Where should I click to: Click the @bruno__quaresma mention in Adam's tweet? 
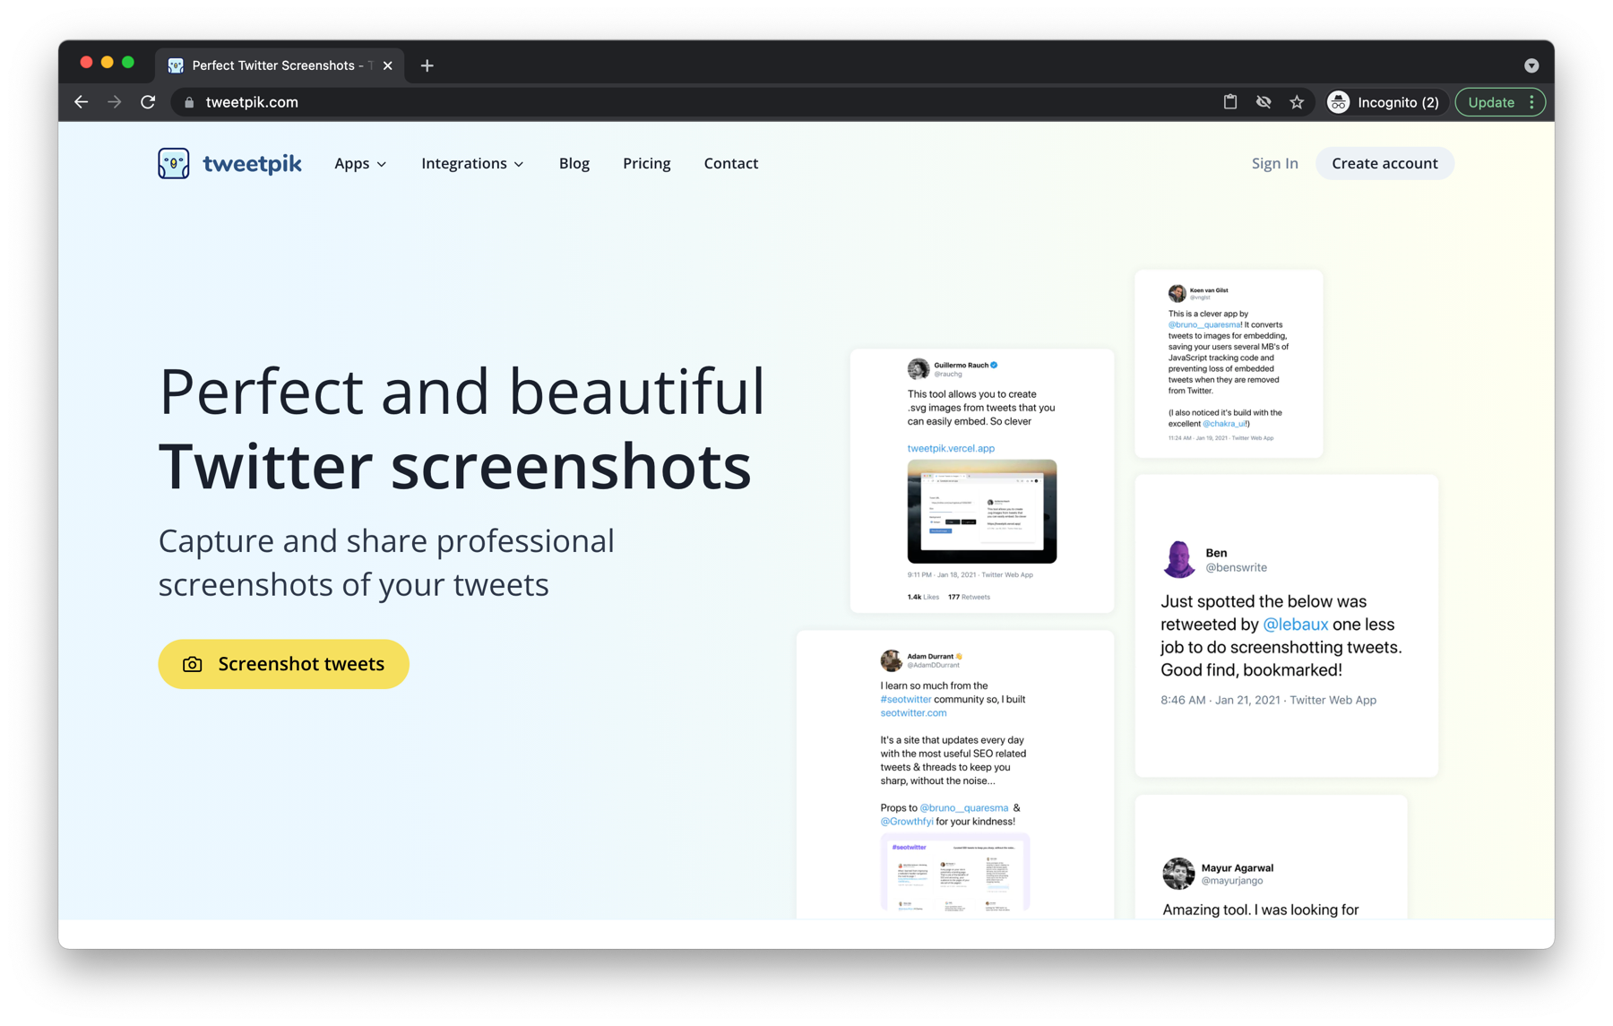point(964,807)
